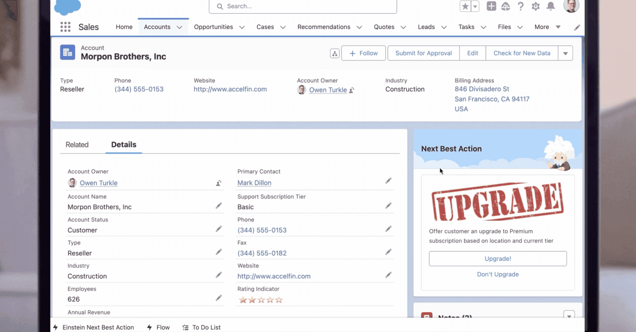Screen dimensions: 636x332
Task: Edit Primary Contact pencil icon
Action: [388, 181]
